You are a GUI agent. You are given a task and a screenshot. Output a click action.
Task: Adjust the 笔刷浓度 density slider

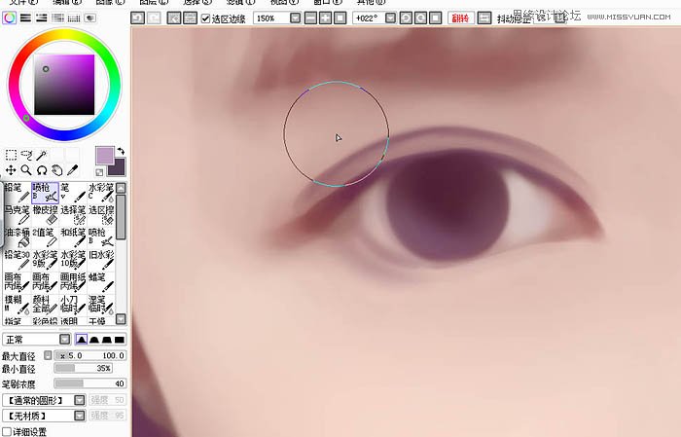click(x=90, y=383)
